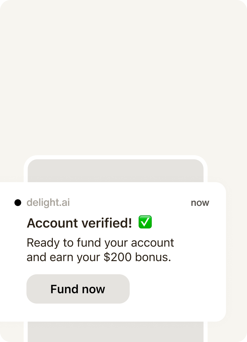Tap gray phone screen above the notification
The image size is (247, 342).
[116, 171]
